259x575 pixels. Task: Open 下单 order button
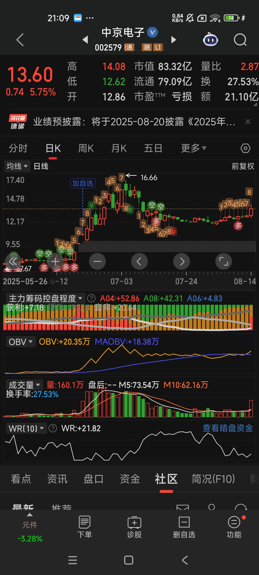[85, 527]
